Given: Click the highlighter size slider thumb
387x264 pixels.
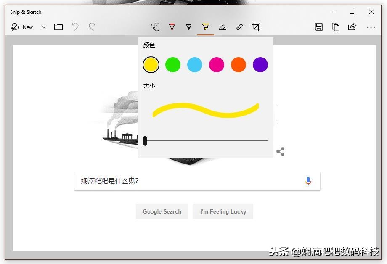Looking at the screenshot, I should [x=145, y=141].
